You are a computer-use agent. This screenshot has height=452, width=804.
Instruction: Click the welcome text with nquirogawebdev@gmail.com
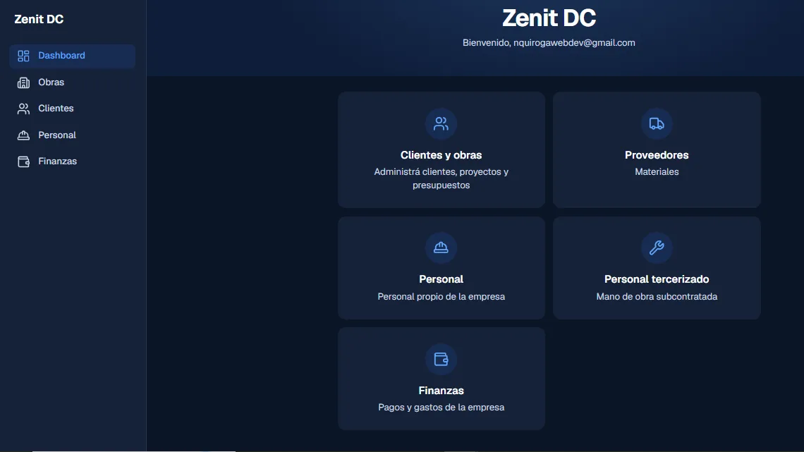tap(549, 43)
